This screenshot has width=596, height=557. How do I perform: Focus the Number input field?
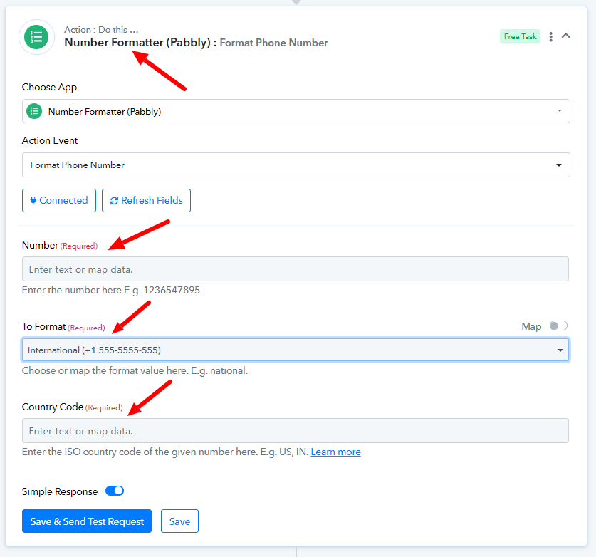tap(296, 269)
